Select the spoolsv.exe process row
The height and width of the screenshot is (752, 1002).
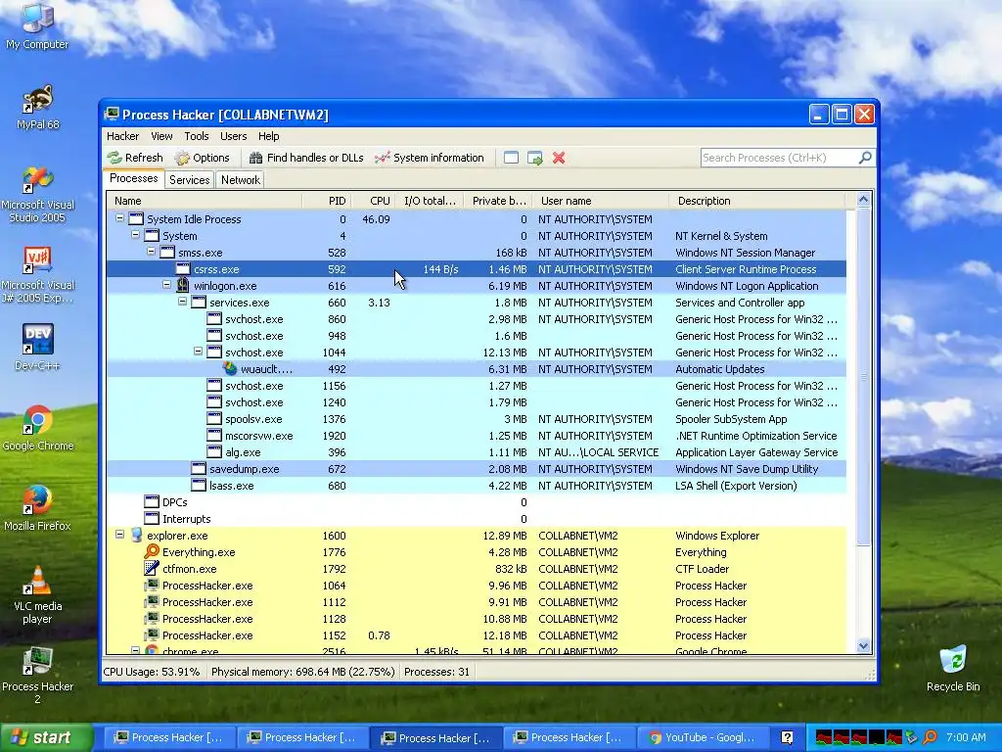point(477,419)
